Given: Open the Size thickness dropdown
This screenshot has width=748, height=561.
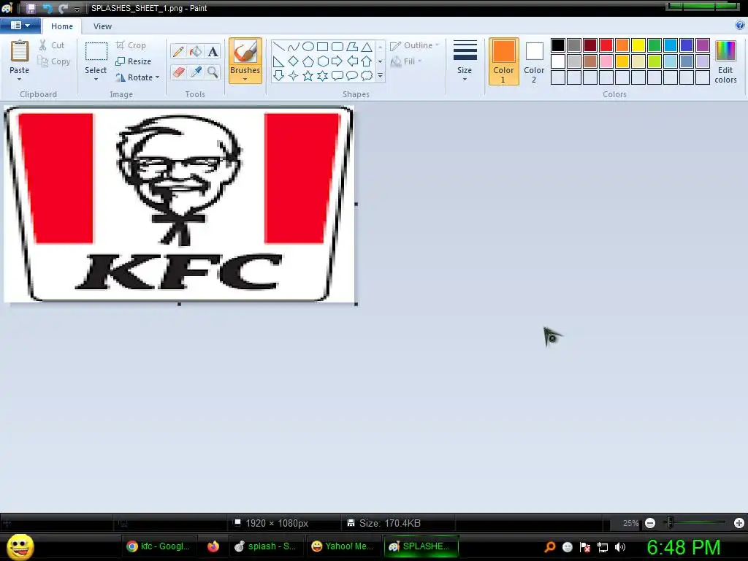Looking at the screenshot, I should [x=465, y=61].
